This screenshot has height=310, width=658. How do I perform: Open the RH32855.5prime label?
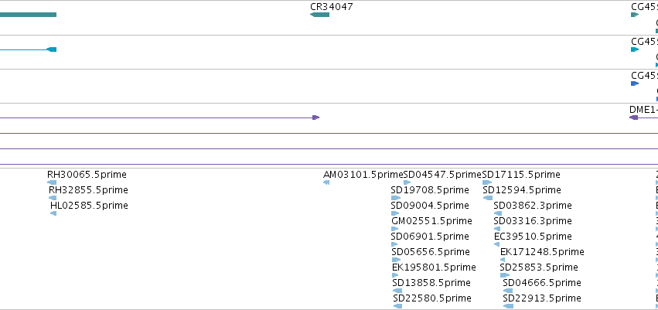tap(88, 190)
